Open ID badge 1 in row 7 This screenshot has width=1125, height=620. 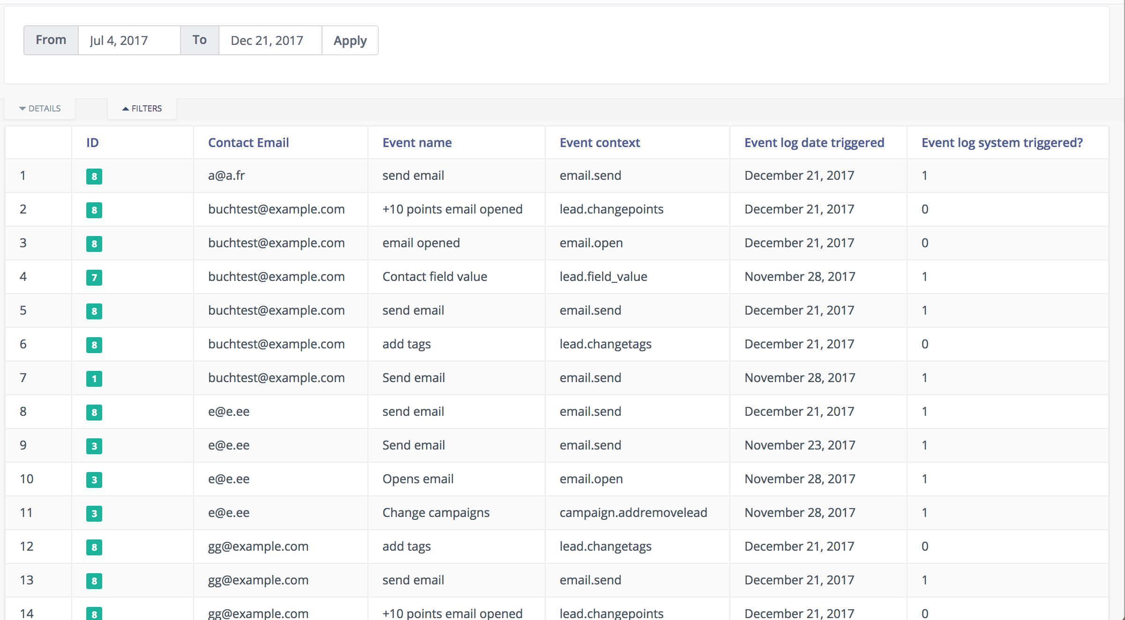[94, 378]
